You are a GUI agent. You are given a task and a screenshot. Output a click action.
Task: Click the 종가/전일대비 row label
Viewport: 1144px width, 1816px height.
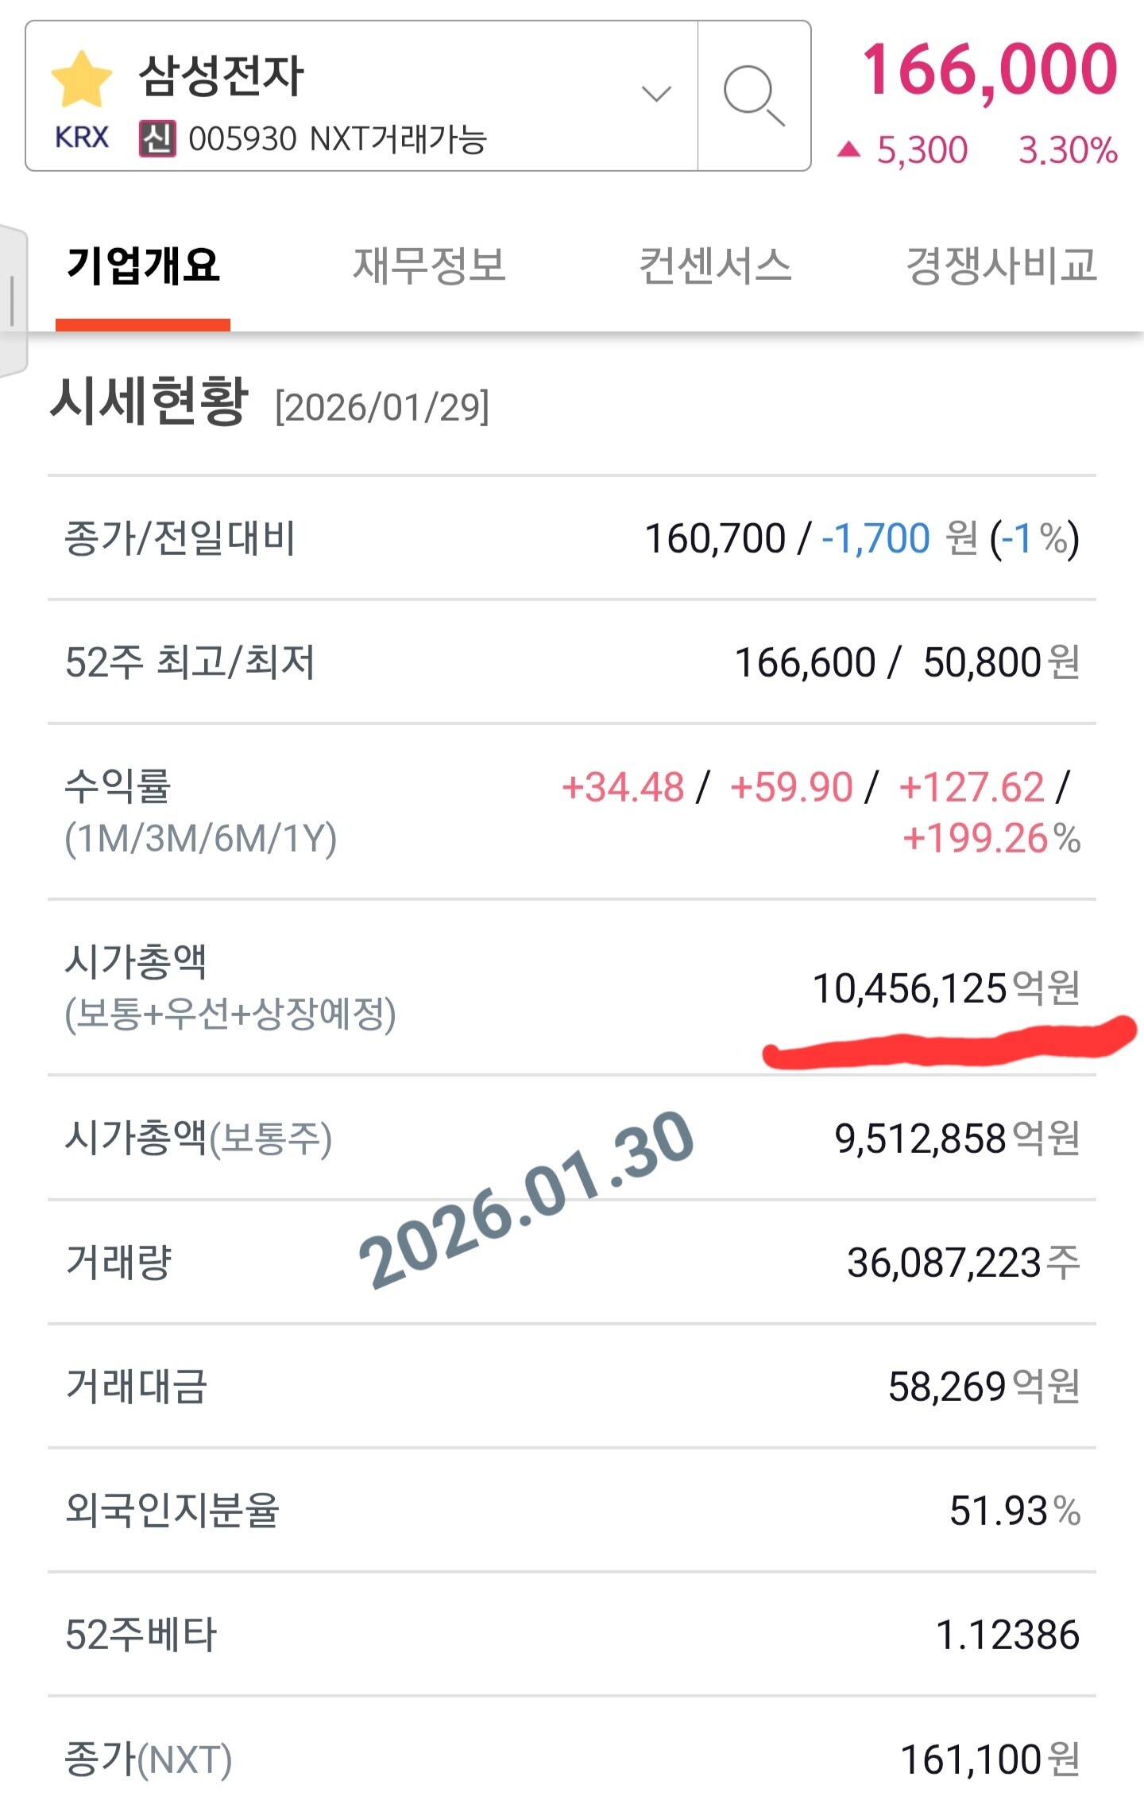click(180, 538)
